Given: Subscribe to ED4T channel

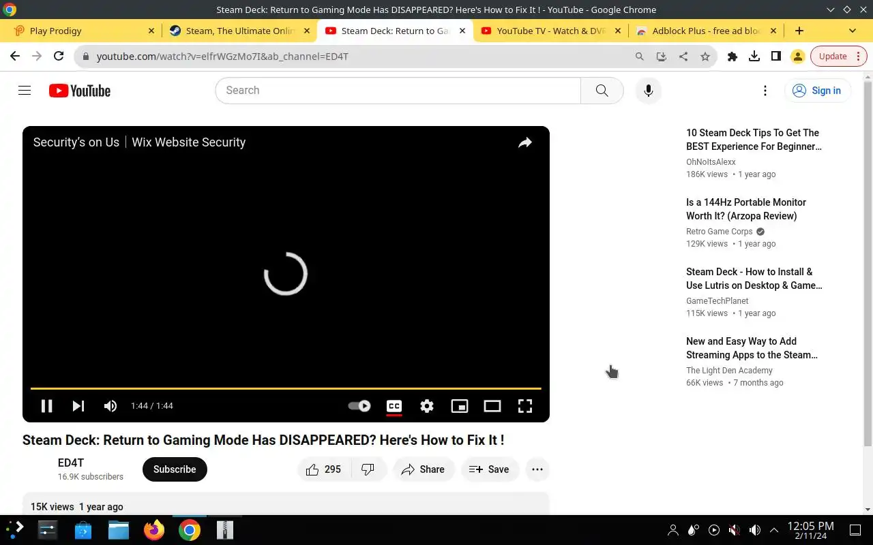Looking at the screenshot, I should [x=175, y=469].
